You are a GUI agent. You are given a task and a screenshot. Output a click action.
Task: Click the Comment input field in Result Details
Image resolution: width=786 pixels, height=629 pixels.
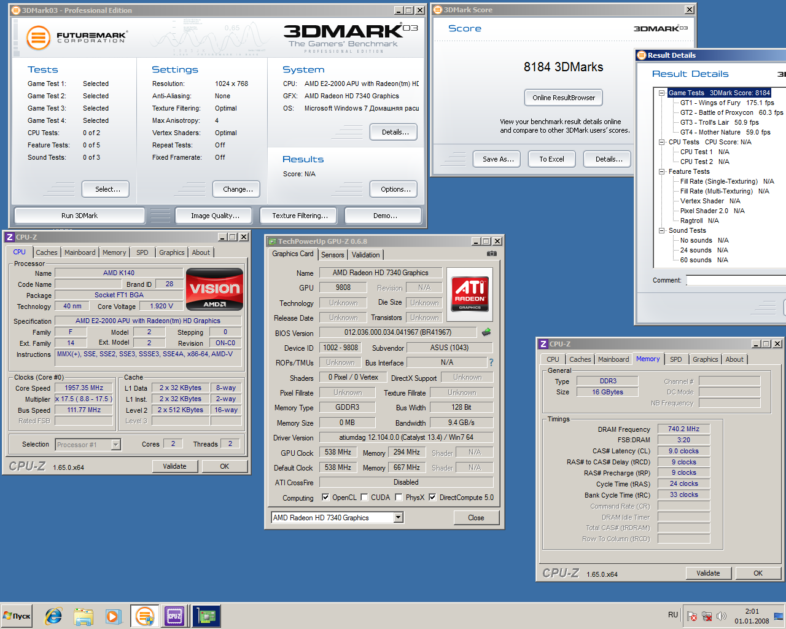[x=736, y=280]
